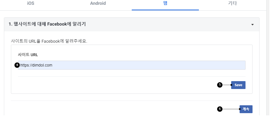Click the '사이트의 URL을 Facebook에 알려주세요.' instruction text
The image size is (275, 121).
[49, 41]
